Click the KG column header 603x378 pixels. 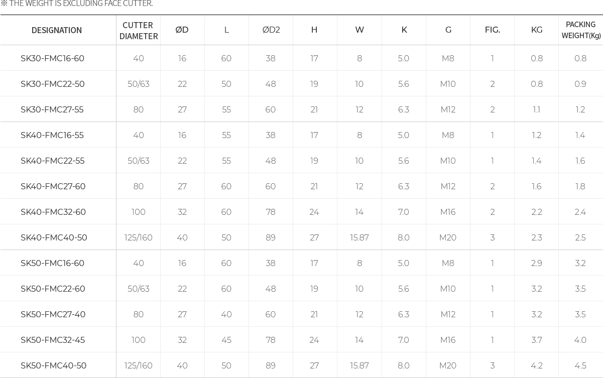pyautogui.click(x=537, y=30)
